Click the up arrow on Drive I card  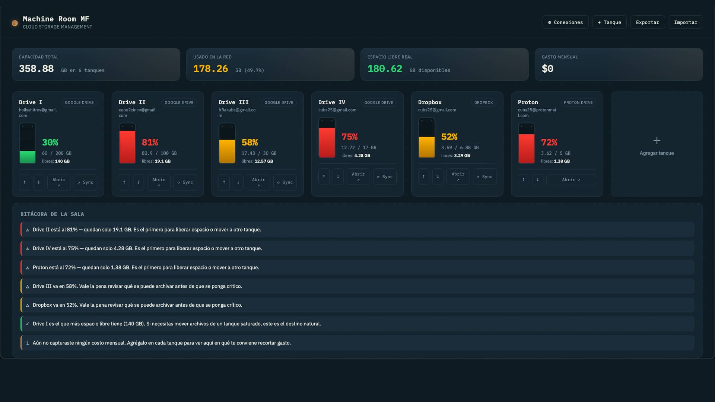pyautogui.click(x=25, y=182)
